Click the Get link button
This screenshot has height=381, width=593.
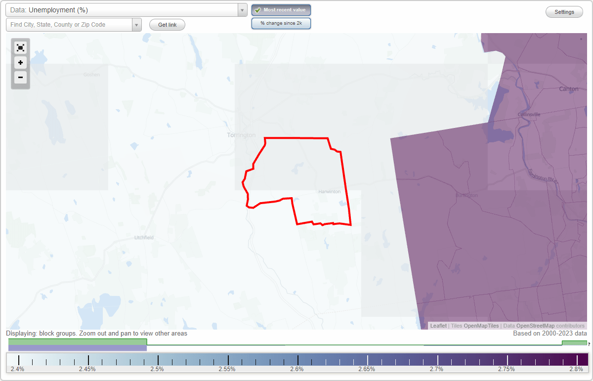(x=167, y=24)
